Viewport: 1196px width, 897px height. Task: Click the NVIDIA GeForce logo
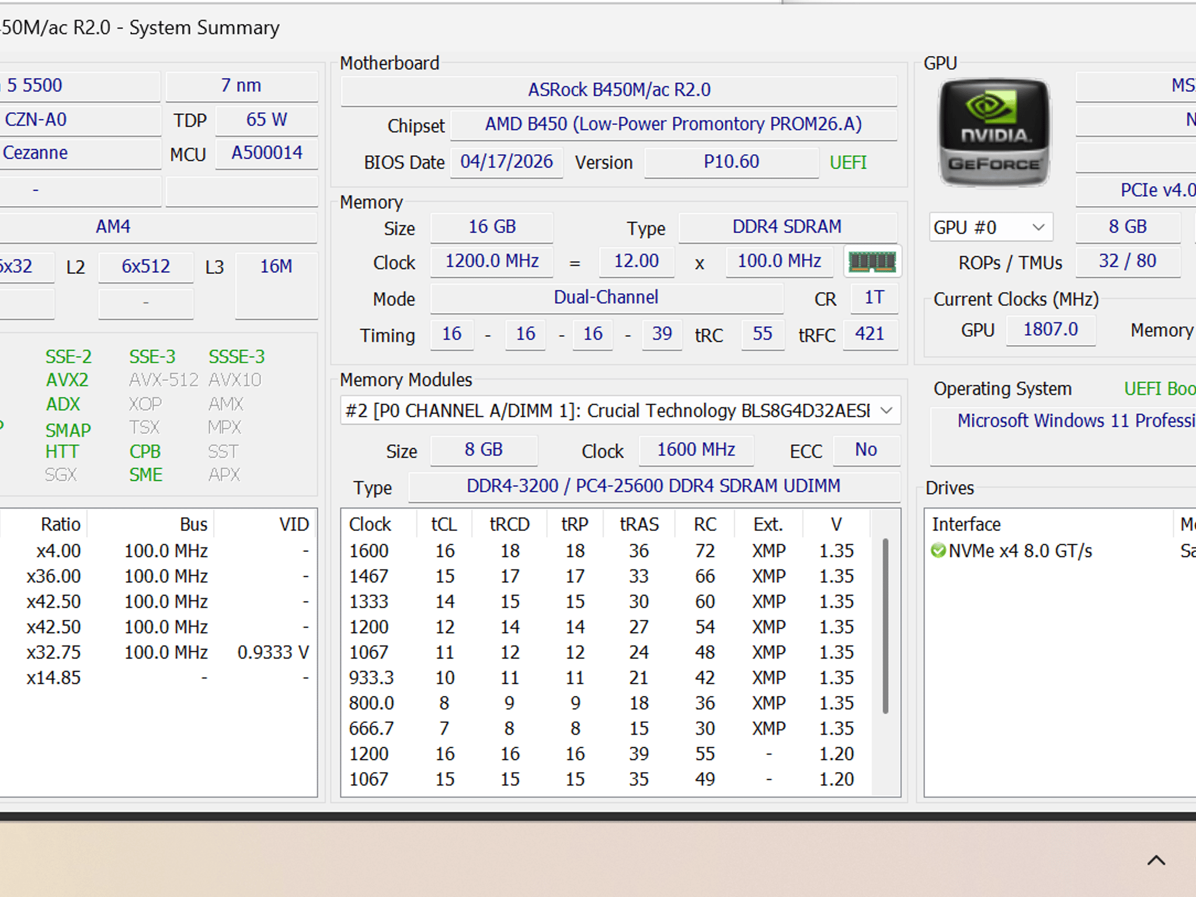click(x=994, y=133)
